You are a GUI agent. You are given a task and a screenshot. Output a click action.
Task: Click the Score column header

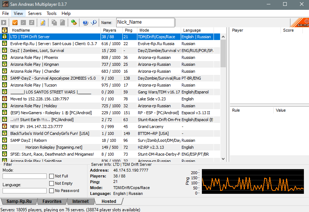(292, 30)
